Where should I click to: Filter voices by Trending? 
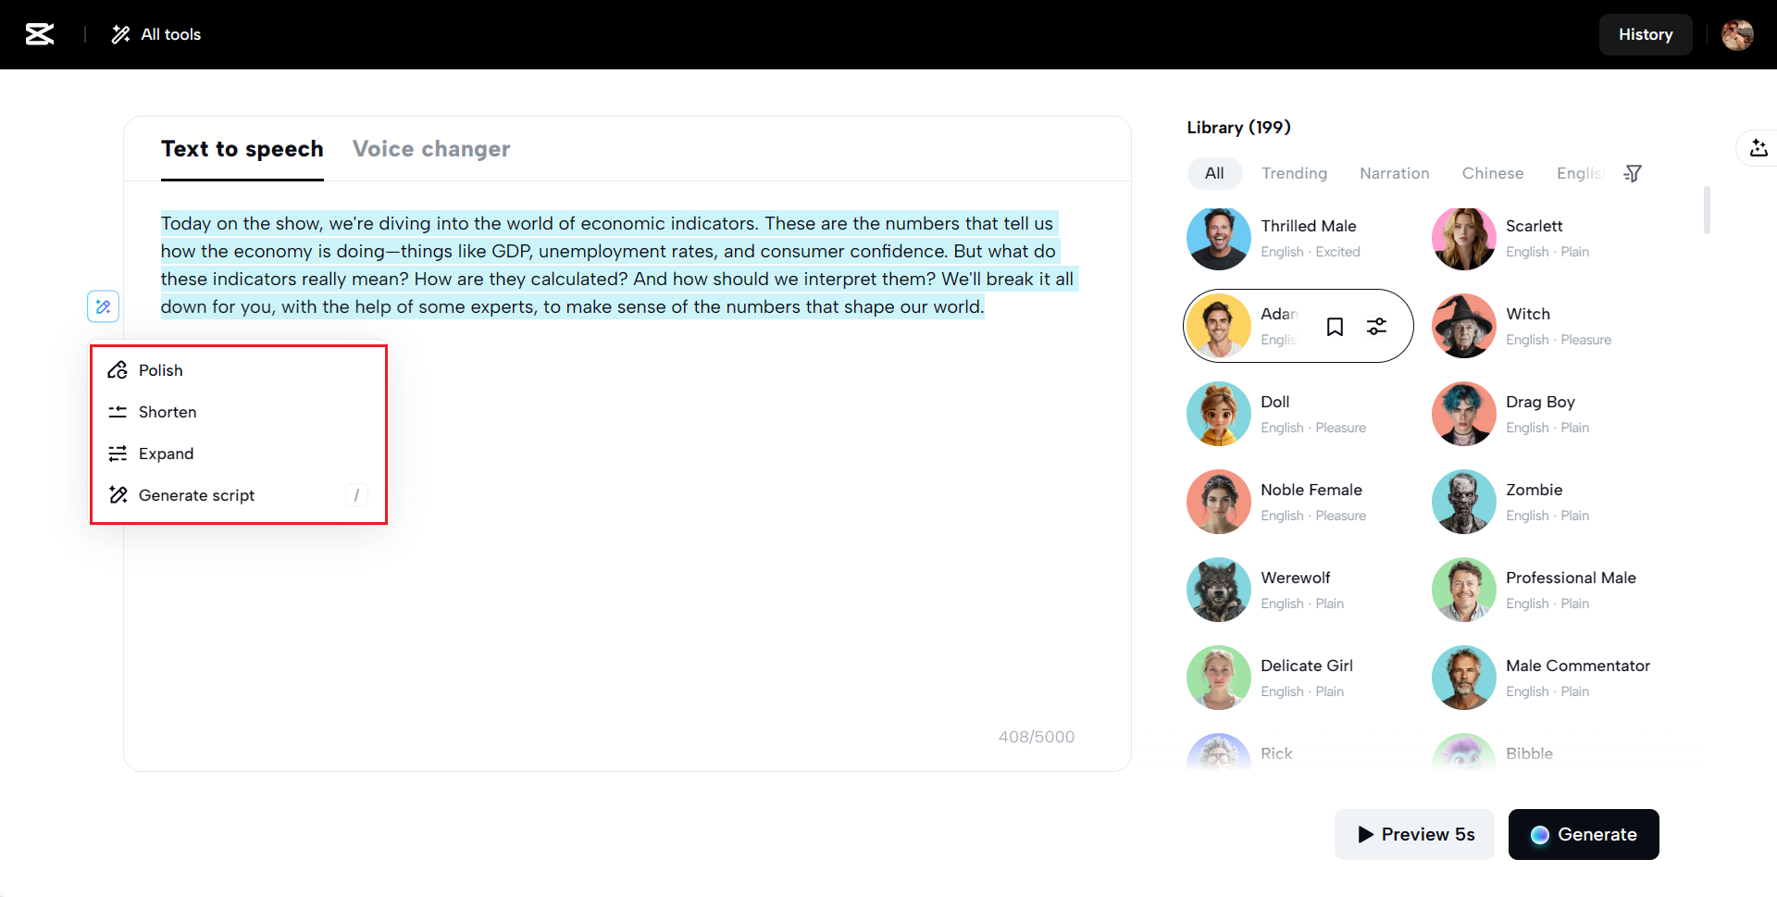click(1294, 173)
